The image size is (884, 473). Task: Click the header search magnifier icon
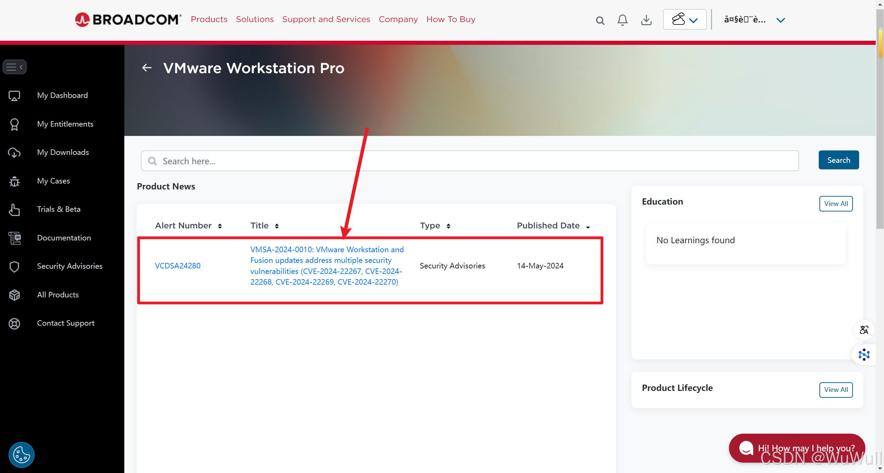click(600, 20)
